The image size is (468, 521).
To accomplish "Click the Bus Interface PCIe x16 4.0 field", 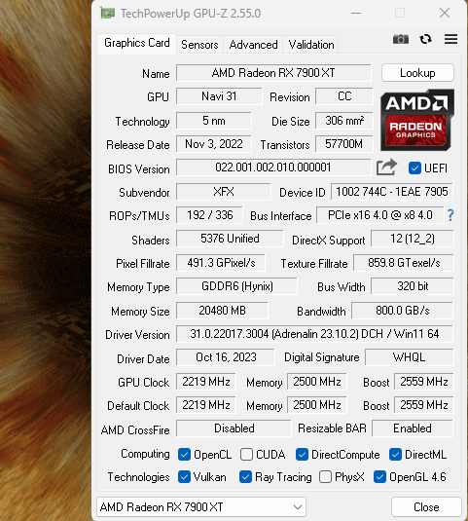I will [380, 215].
